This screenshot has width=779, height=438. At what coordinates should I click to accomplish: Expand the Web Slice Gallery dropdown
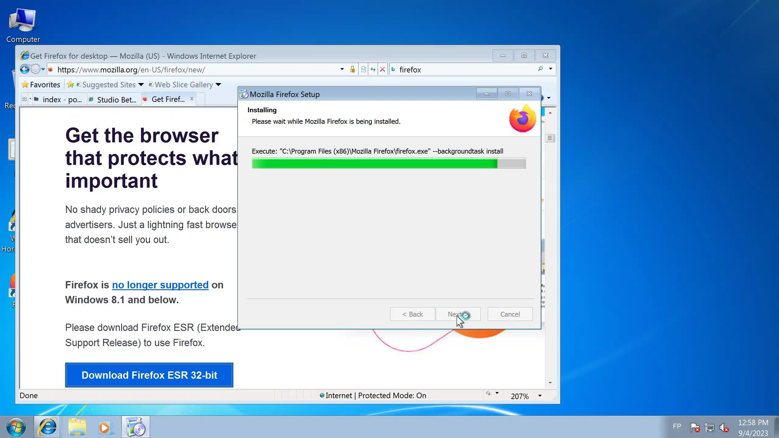coord(218,85)
